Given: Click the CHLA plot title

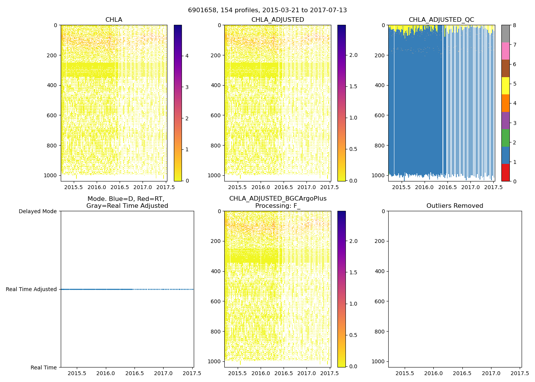Looking at the screenshot, I should tap(113, 20).
